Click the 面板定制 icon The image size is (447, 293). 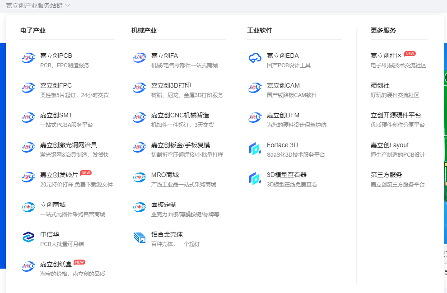[x=140, y=207]
